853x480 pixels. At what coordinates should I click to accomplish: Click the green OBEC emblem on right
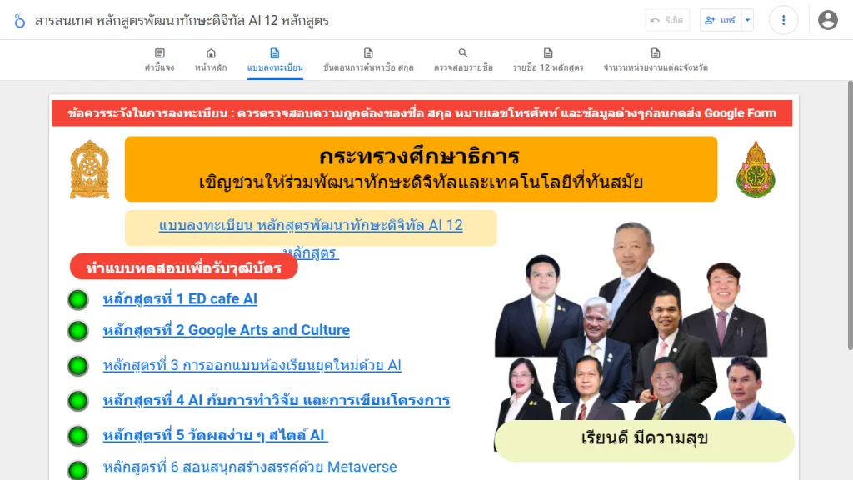[756, 169]
